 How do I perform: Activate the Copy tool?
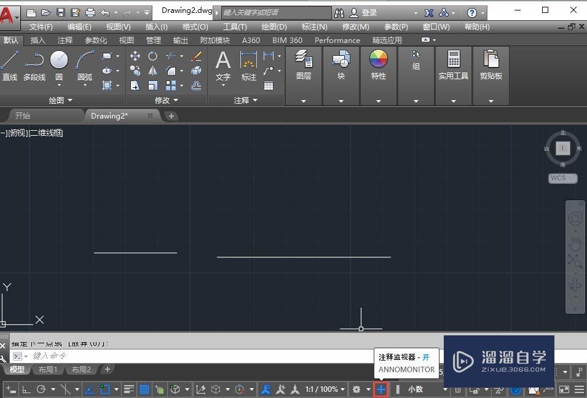tap(135, 71)
